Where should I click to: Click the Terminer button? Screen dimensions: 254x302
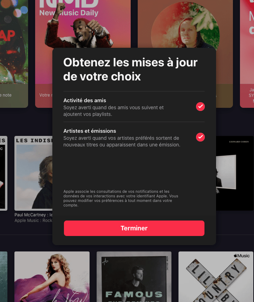(x=134, y=228)
